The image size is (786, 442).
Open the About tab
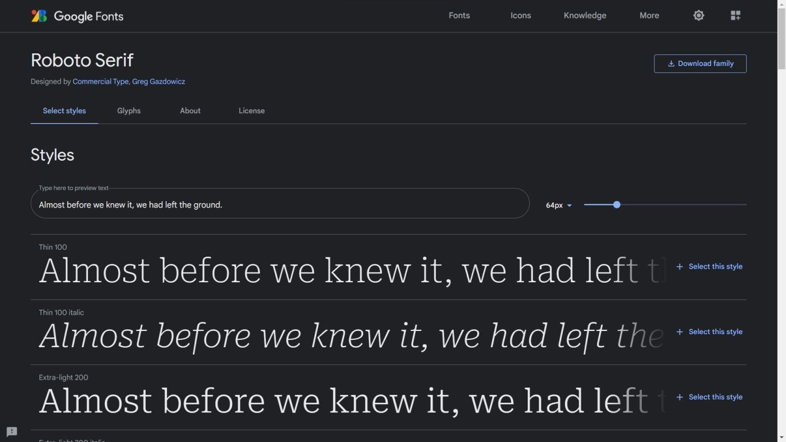[190, 111]
